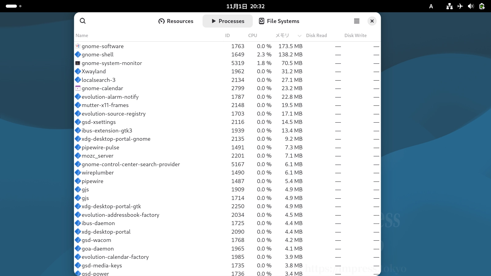491x276 pixels.
Task: Switch to the Processes tab
Action: click(228, 21)
